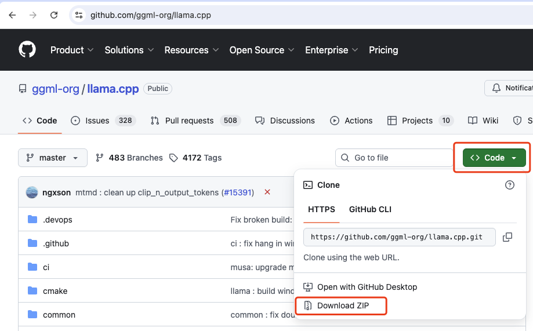
Task: Open the .devops folder name
Action: pyautogui.click(x=57, y=220)
